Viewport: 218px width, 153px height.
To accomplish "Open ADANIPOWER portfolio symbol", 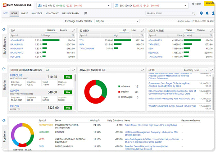I will pos(46,125).
